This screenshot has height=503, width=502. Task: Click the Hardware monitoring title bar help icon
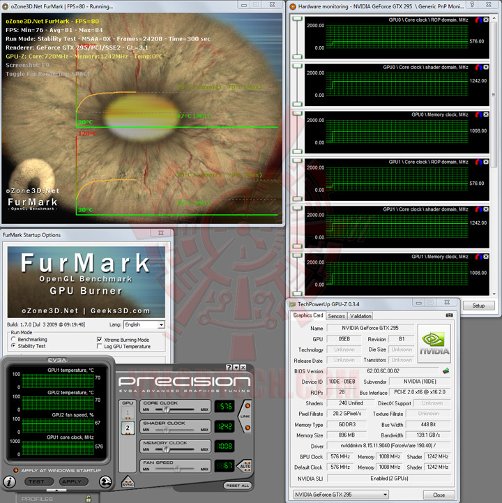[473, 4]
